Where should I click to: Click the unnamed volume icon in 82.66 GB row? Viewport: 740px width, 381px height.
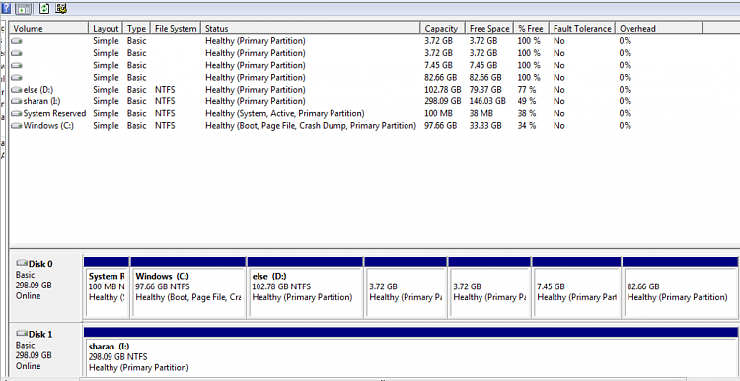tap(17, 77)
